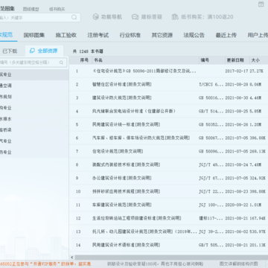Click the 共 1248 本书籍 count label
The height and width of the screenshot is (268, 268).
pyautogui.click(x=88, y=51)
